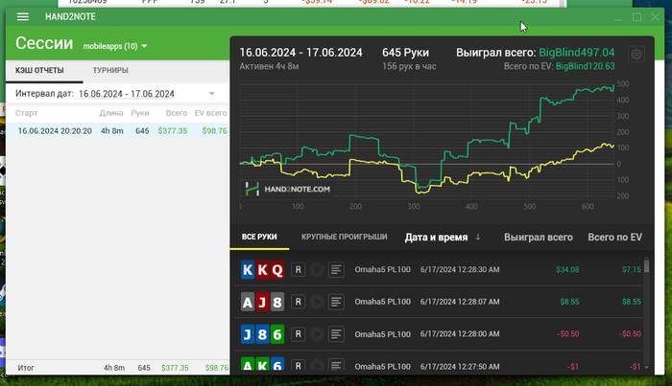Select the ВСЕ РУКИ tab

(259, 237)
